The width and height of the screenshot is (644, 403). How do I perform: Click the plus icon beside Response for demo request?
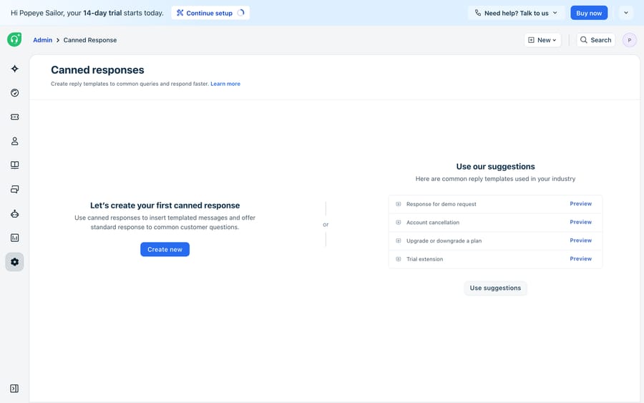click(398, 204)
